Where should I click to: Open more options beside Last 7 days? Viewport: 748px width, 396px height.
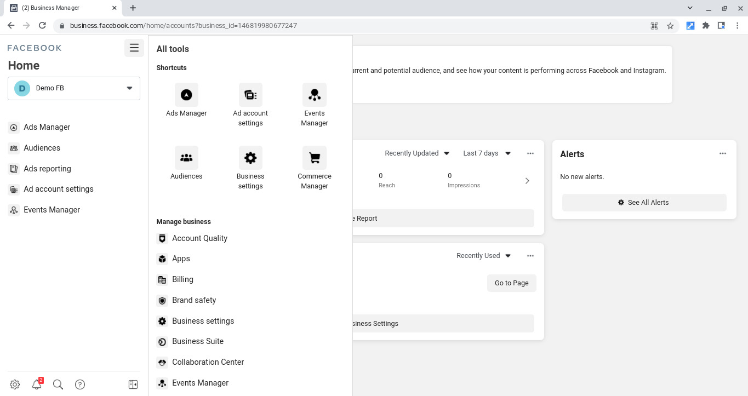tap(530, 153)
